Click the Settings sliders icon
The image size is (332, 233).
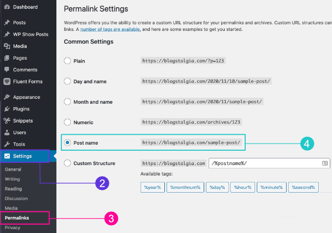click(x=7, y=156)
